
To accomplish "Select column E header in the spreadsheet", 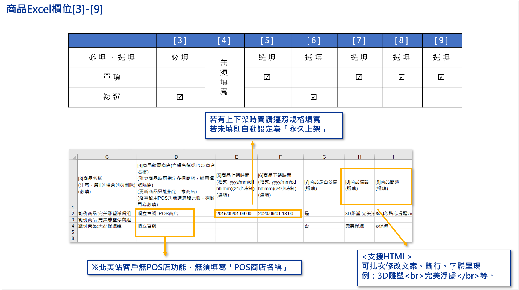I will [237, 157].
